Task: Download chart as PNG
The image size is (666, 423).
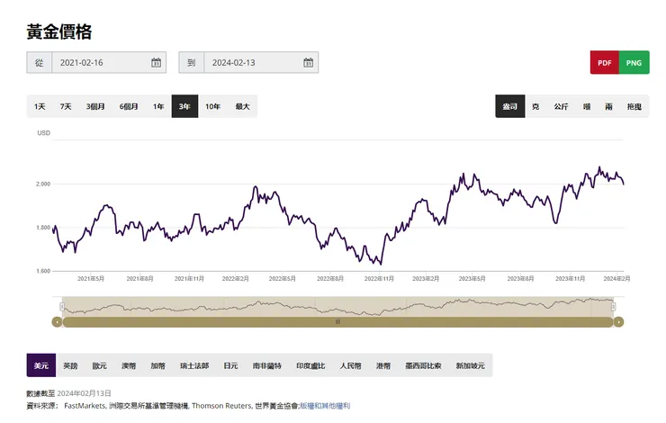Action: click(x=634, y=62)
